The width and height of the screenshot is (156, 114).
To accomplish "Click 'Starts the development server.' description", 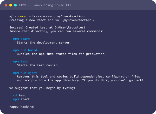I will coord(44,42).
